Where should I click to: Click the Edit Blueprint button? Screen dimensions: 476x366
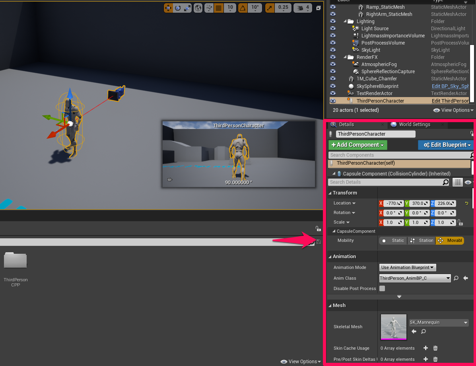pos(446,145)
